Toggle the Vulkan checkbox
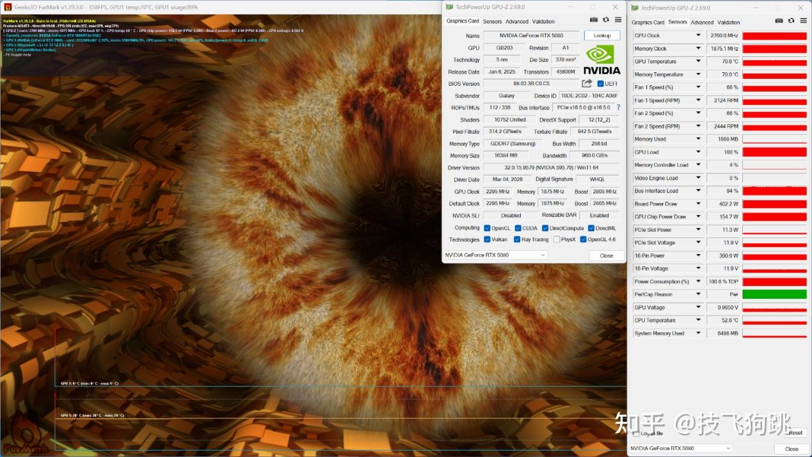Viewport: 812px width, 457px height. point(487,239)
